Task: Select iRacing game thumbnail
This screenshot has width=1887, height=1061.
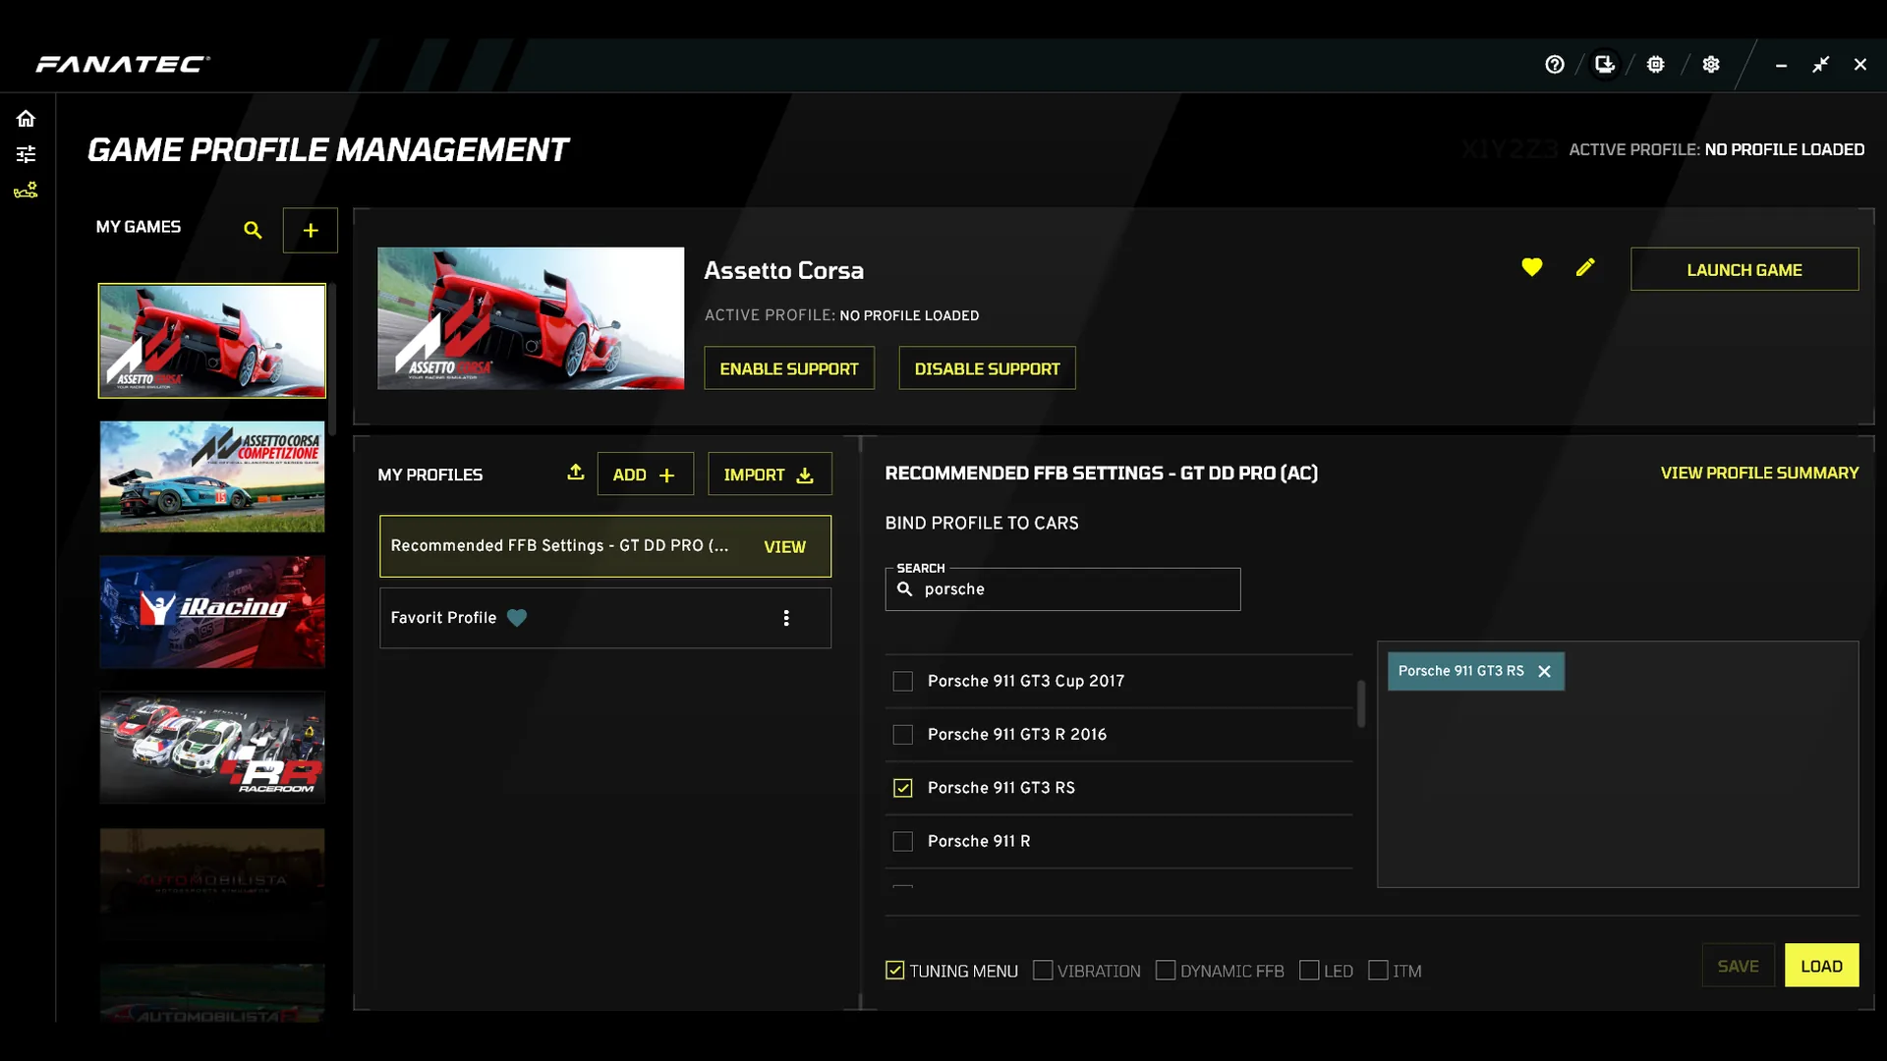Action: tap(212, 612)
